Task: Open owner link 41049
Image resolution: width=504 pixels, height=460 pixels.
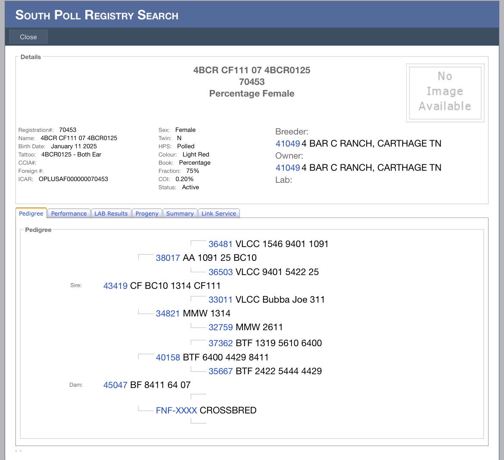Action: click(x=287, y=168)
